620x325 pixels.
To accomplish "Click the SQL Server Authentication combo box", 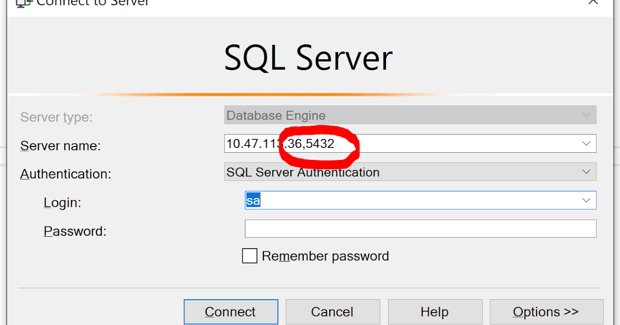I will point(362,172).
